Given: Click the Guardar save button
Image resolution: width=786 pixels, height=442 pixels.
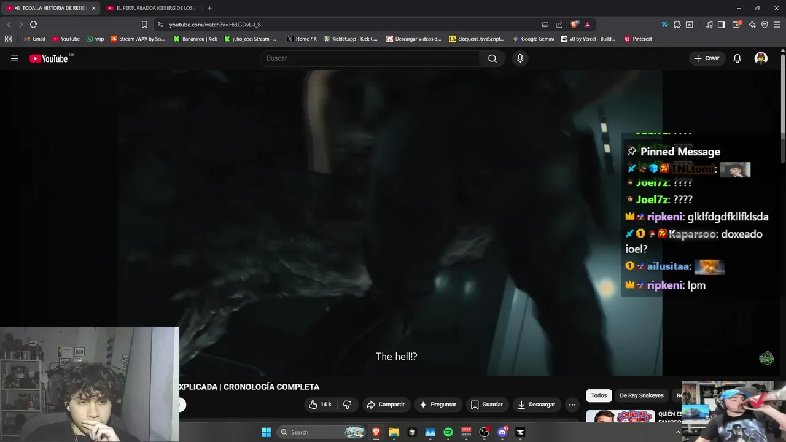Looking at the screenshot, I should click(x=487, y=405).
